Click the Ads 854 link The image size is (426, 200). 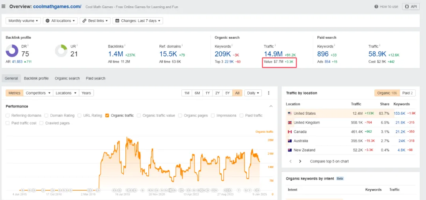(x=327, y=62)
